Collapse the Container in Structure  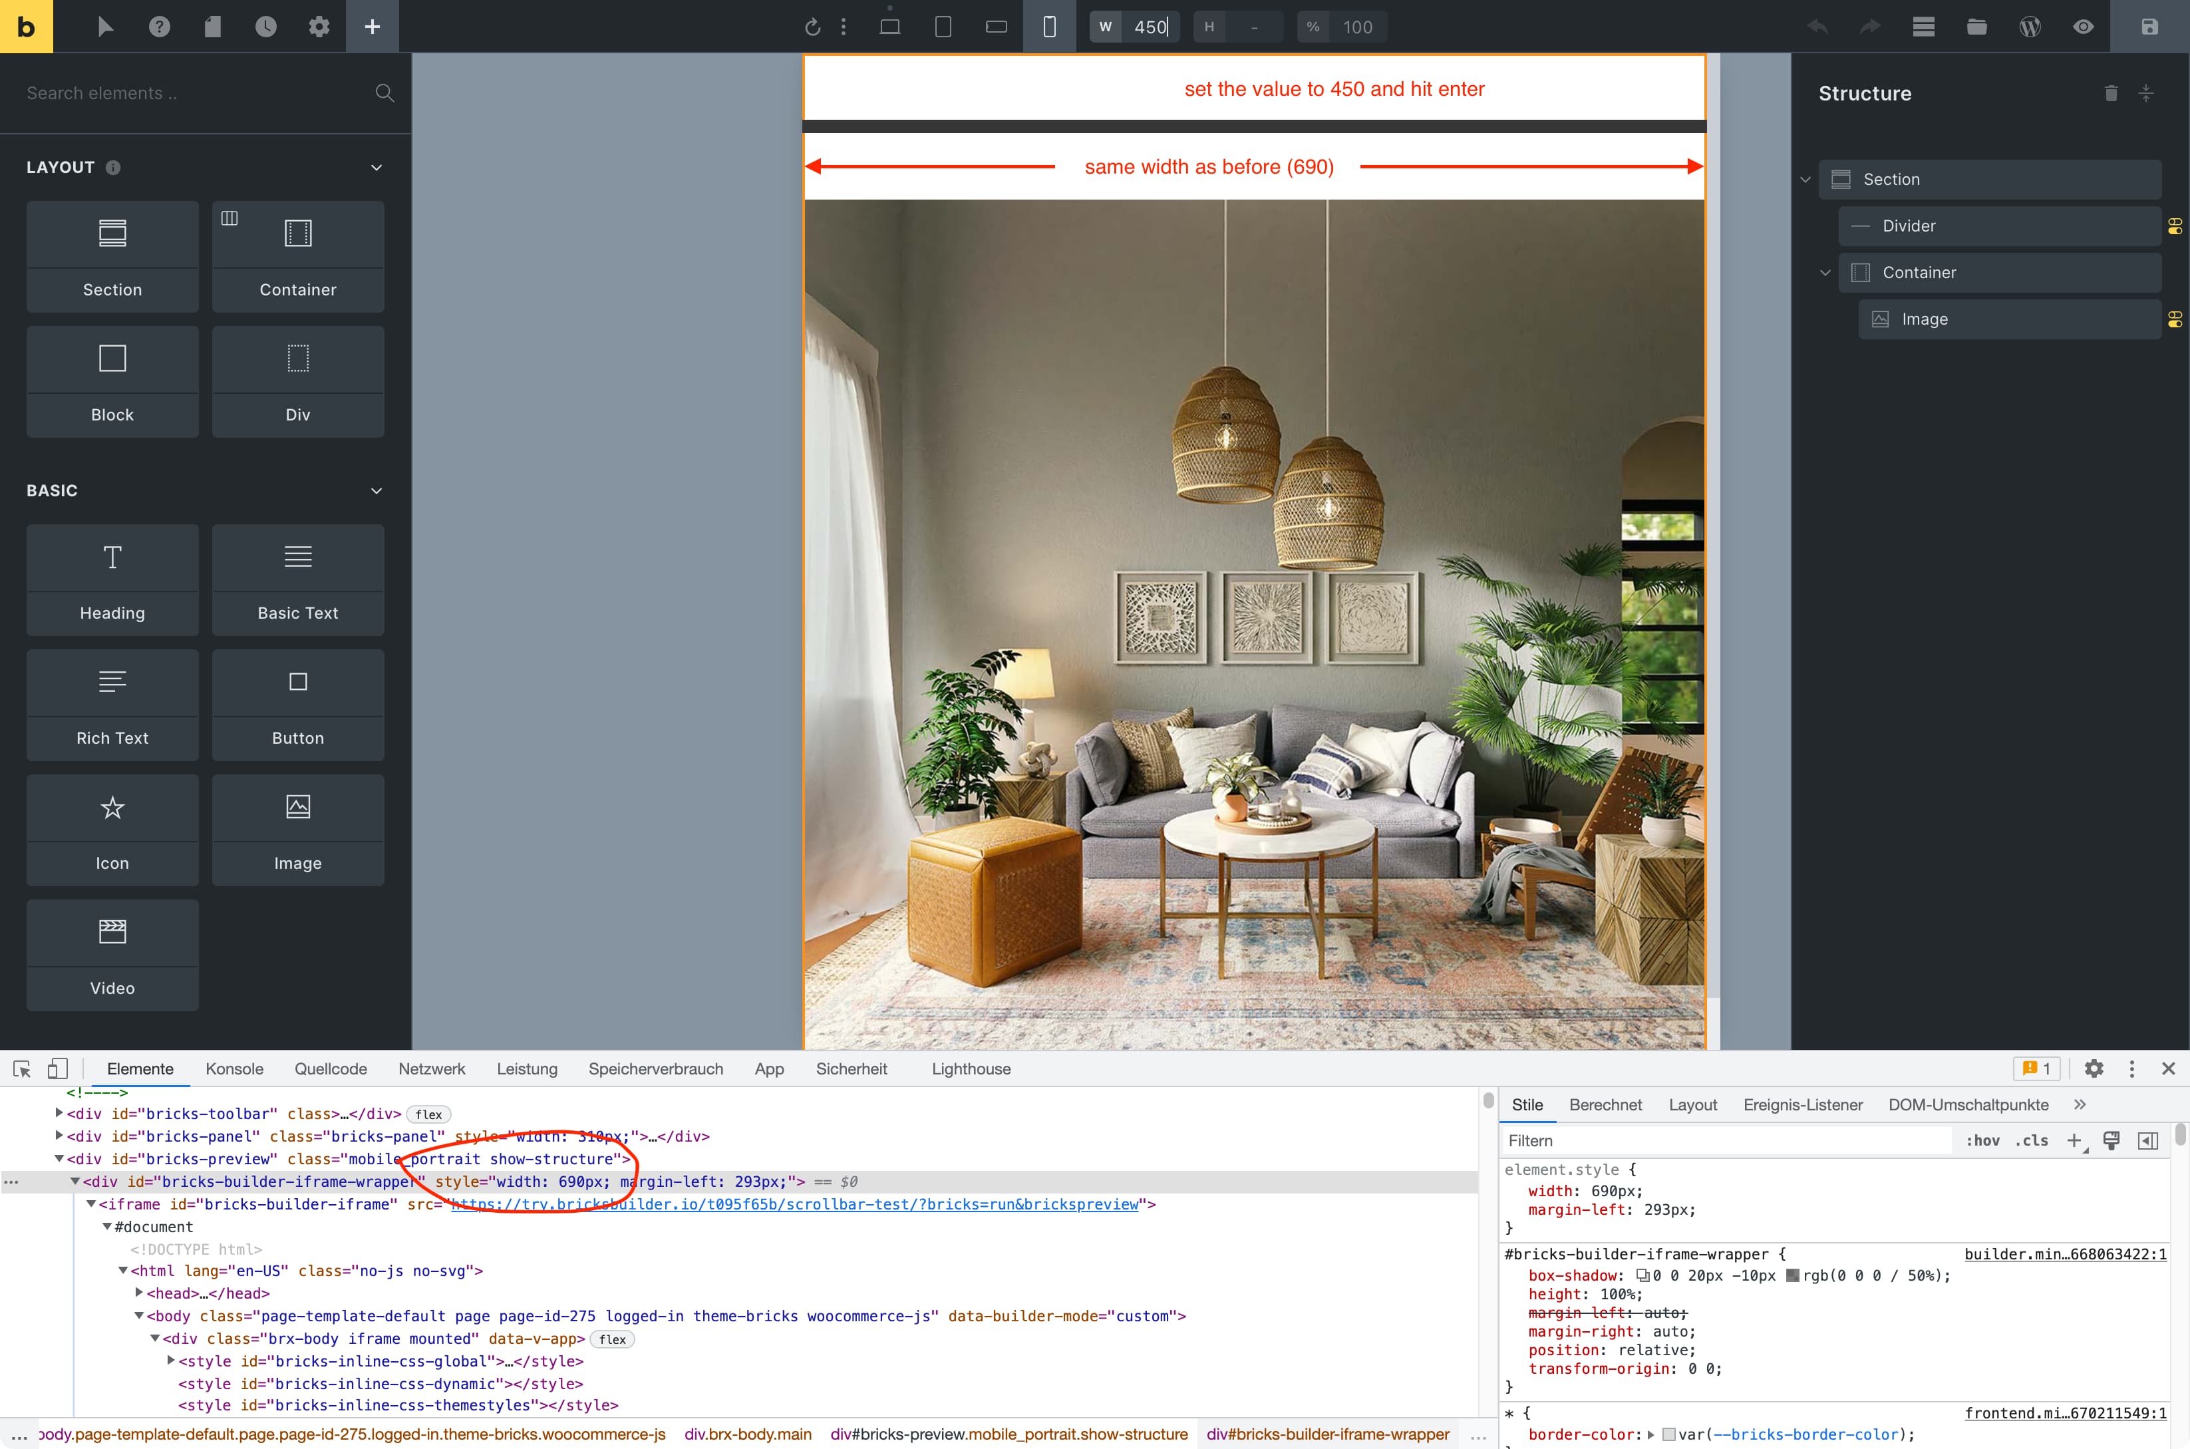pyautogui.click(x=1825, y=273)
